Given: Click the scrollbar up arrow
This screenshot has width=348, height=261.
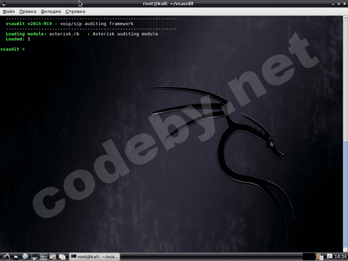Looking at the screenshot, I should (x=345, y=18).
